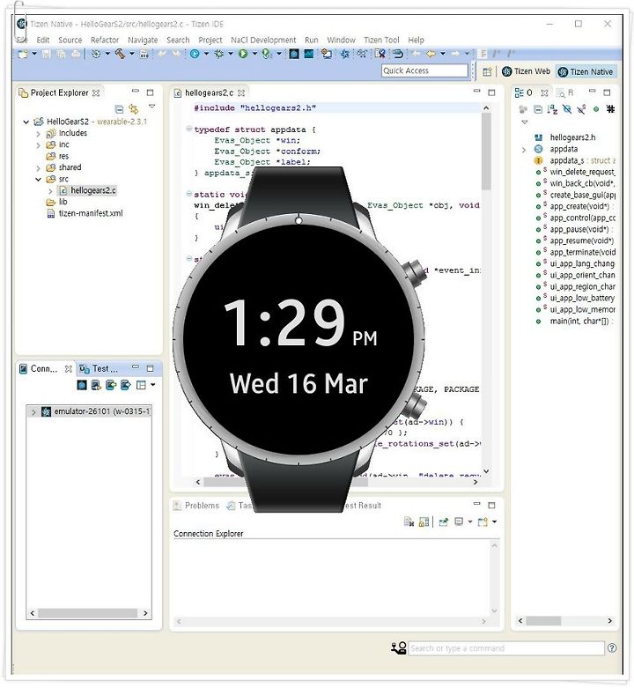This screenshot has height=688, width=634.
Task: Switch to the Problems tab
Action: coord(196,506)
